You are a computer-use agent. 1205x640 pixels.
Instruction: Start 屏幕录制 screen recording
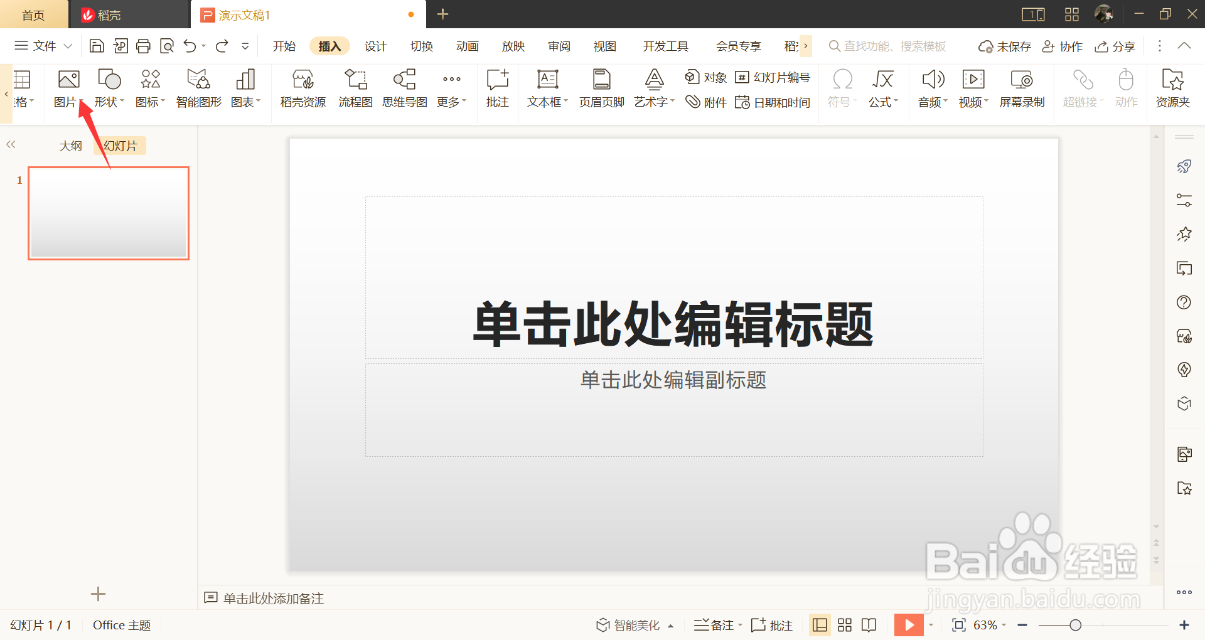pyautogui.click(x=1022, y=88)
